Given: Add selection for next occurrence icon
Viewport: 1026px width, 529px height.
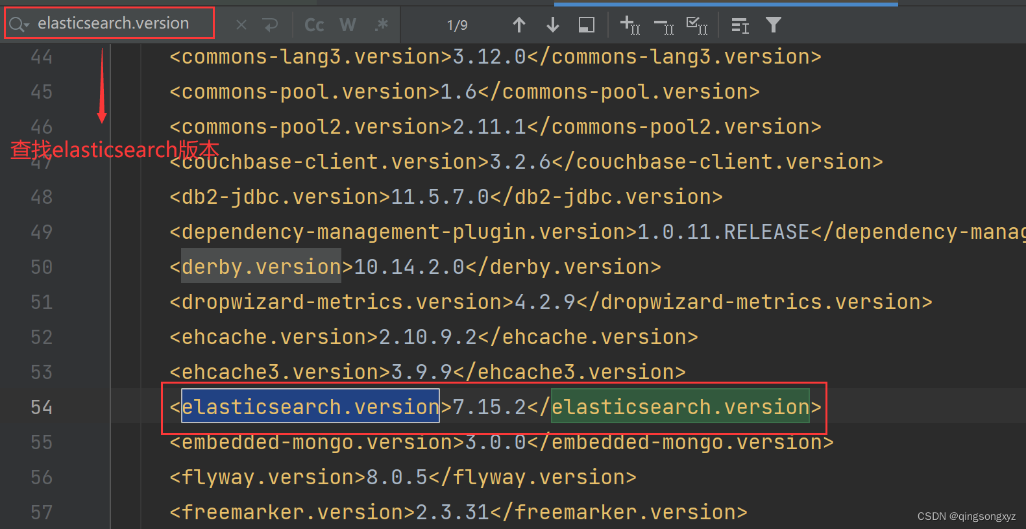Looking at the screenshot, I should pos(630,25).
